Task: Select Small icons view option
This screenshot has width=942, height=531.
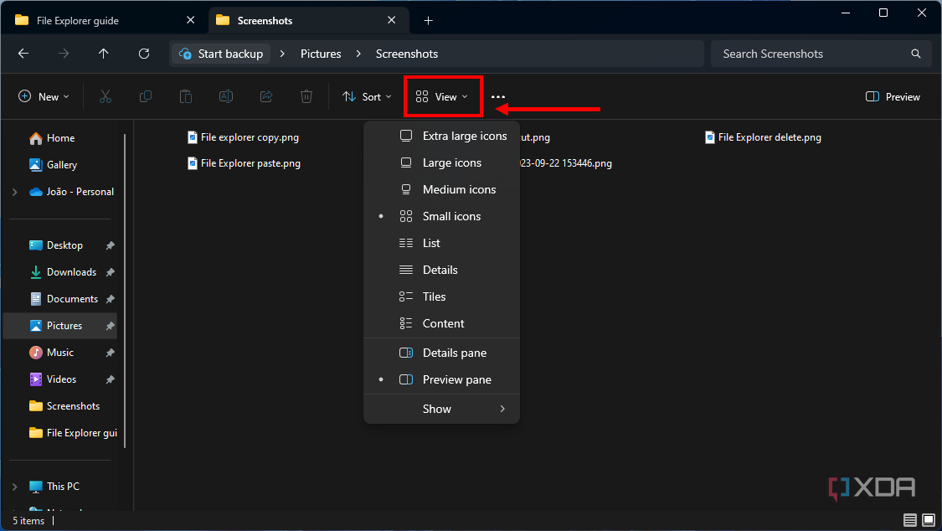Action: [x=451, y=216]
